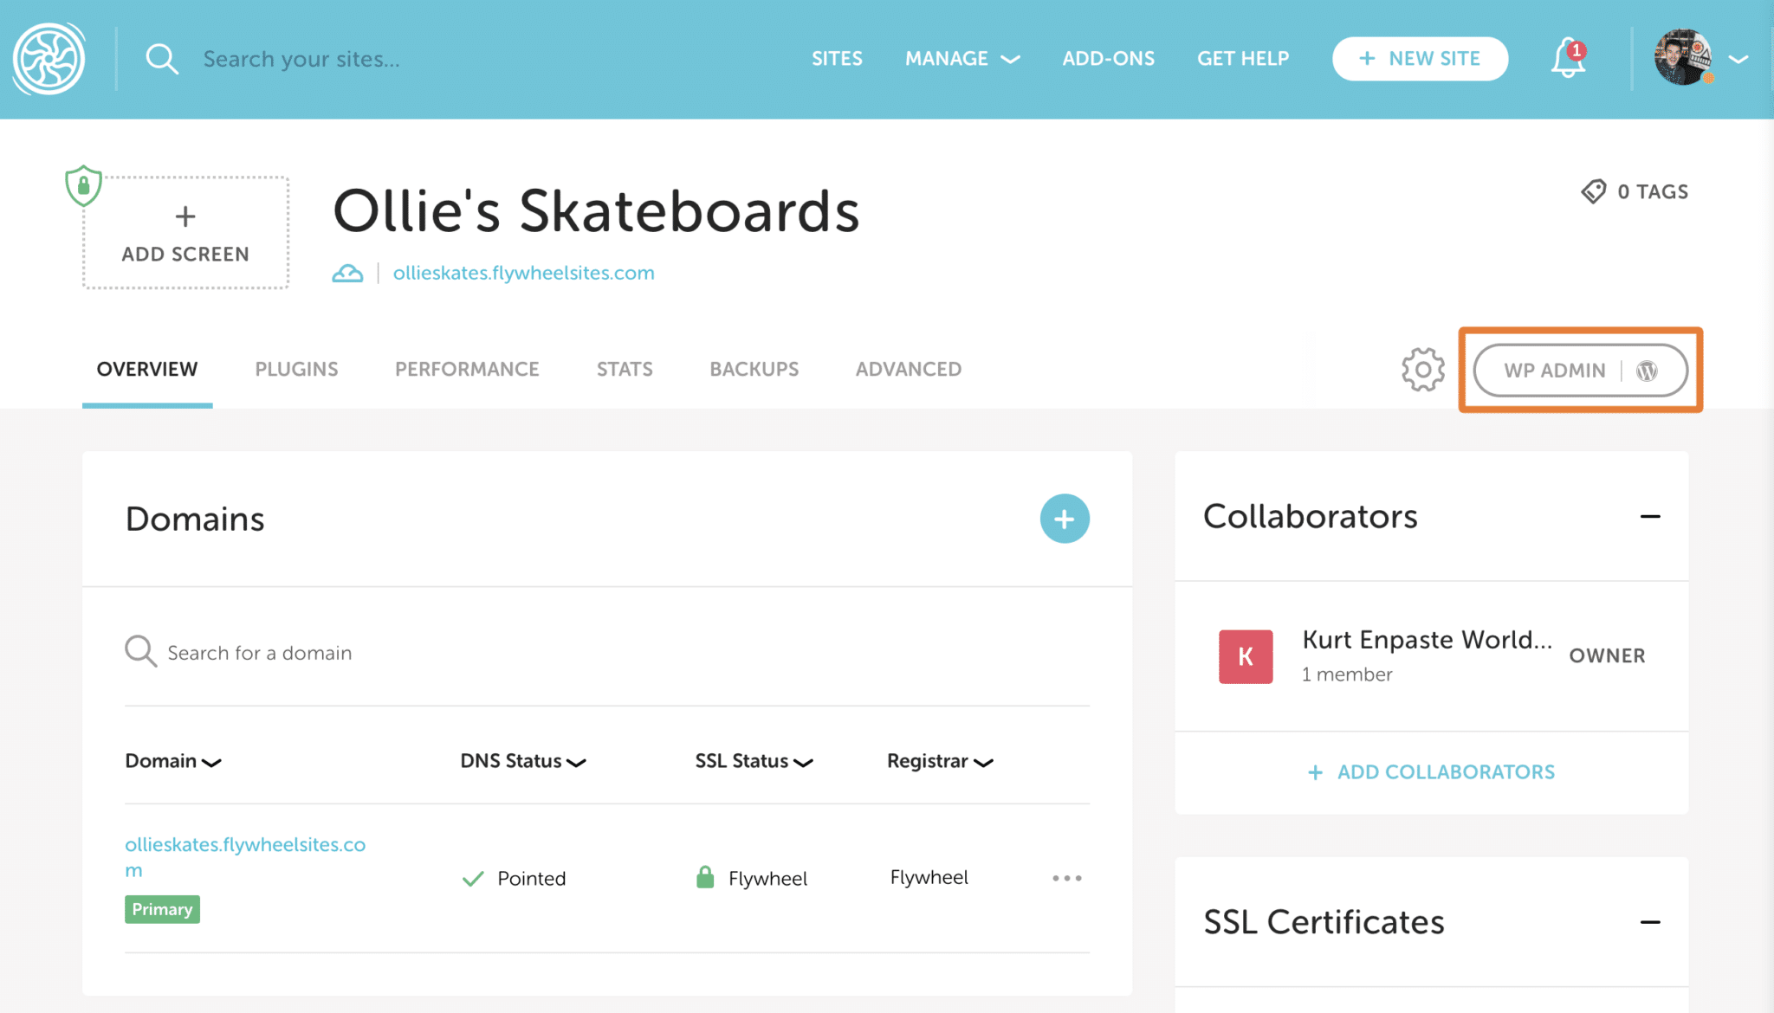Click the tag icon next to 0 TAGS
This screenshot has height=1013, width=1774.
tap(1594, 190)
